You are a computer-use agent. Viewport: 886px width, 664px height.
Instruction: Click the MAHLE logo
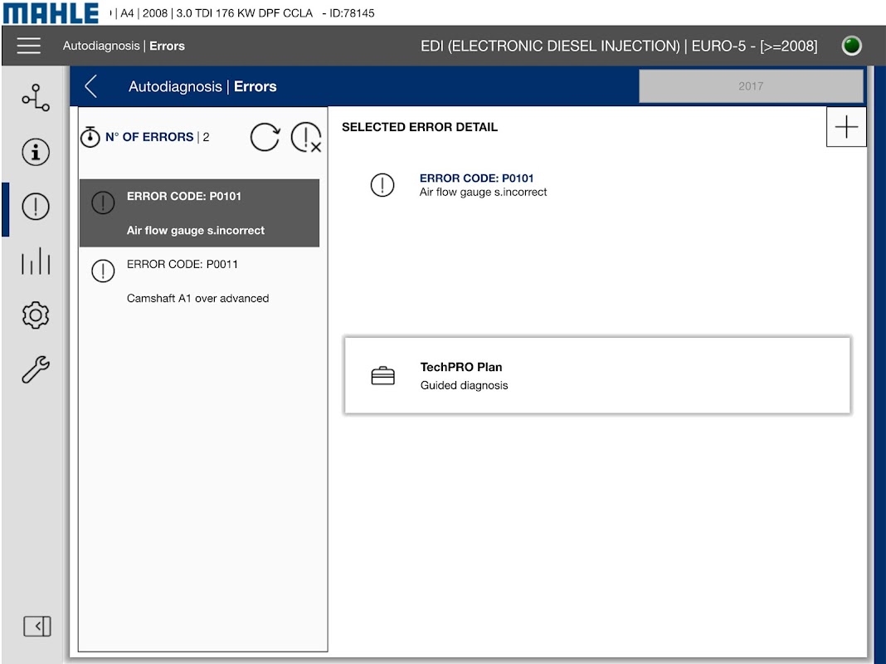tap(51, 13)
